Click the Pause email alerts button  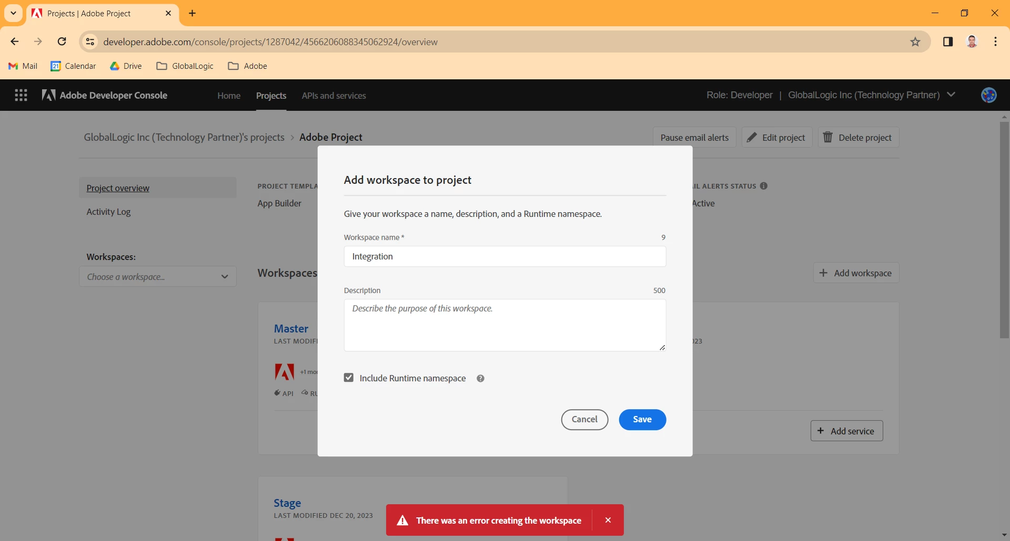tap(694, 138)
